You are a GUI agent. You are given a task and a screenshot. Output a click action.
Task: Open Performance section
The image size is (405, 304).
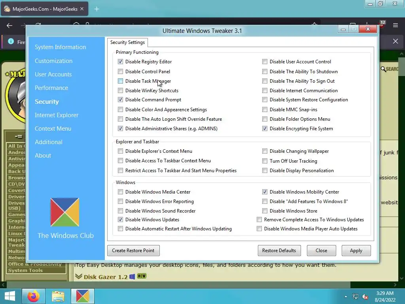coord(51,87)
